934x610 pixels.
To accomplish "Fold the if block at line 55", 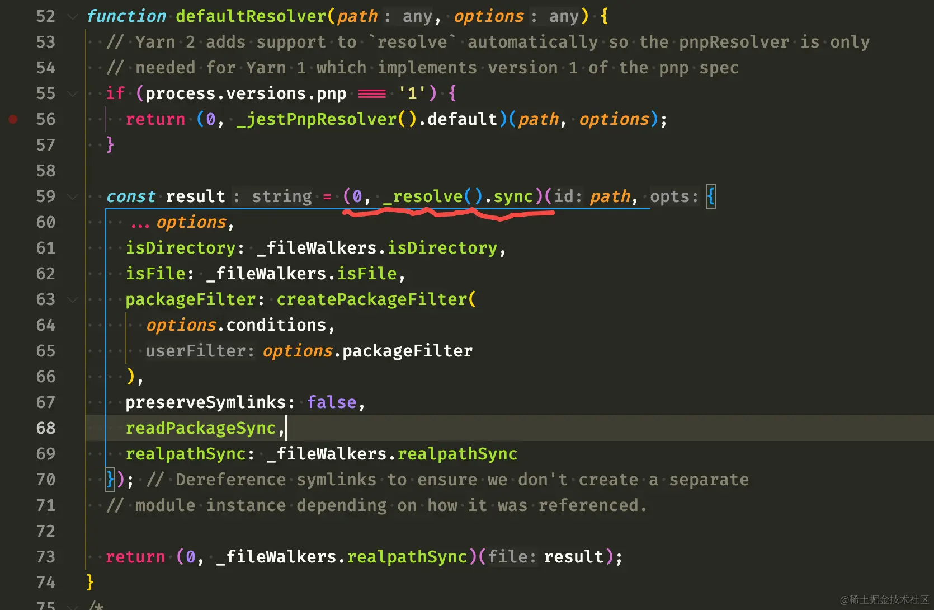I will (72, 93).
